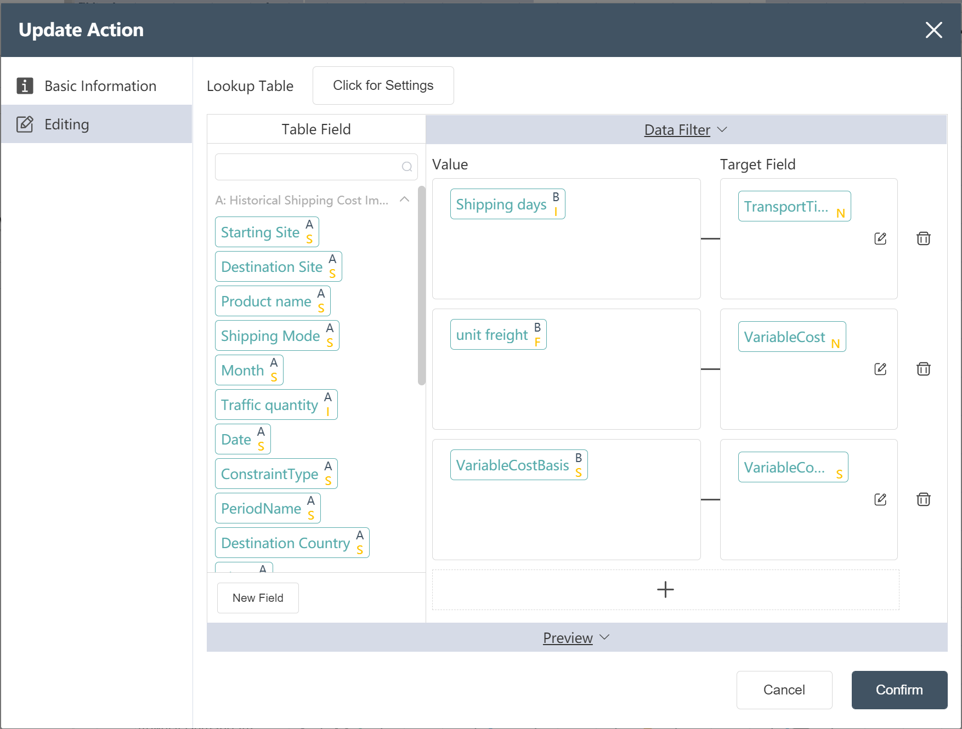
Task: Select the Month field
Action: pyautogui.click(x=249, y=370)
